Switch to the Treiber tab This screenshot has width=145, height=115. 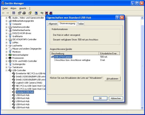(81, 24)
